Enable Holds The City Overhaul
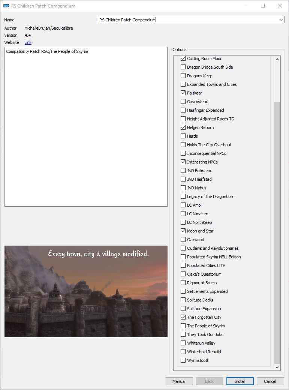Image resolution: width=289 pixels, height=390 pixels. [x=183, y=145]
